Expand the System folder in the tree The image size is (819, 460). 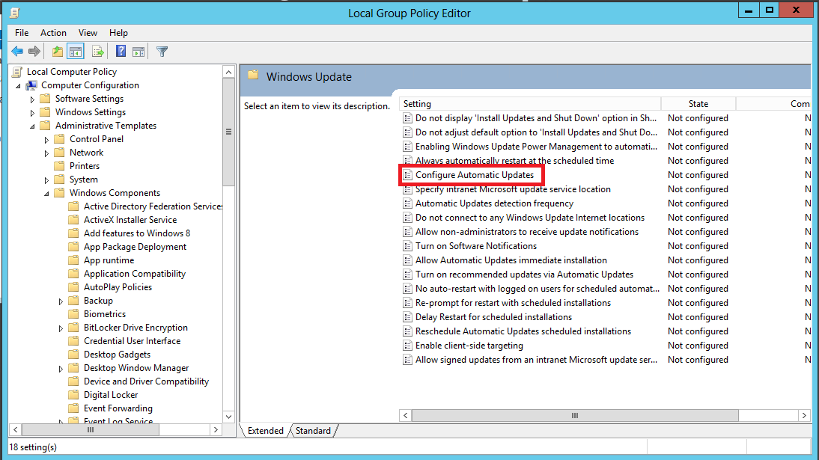(46, 180)
